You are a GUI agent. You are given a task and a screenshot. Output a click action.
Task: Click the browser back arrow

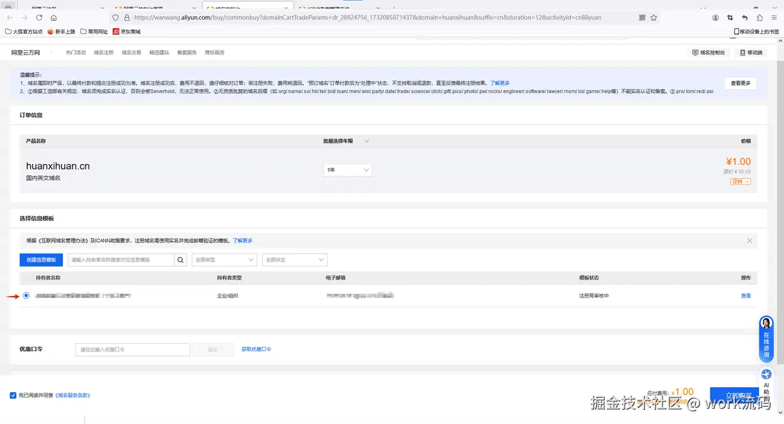10,18
